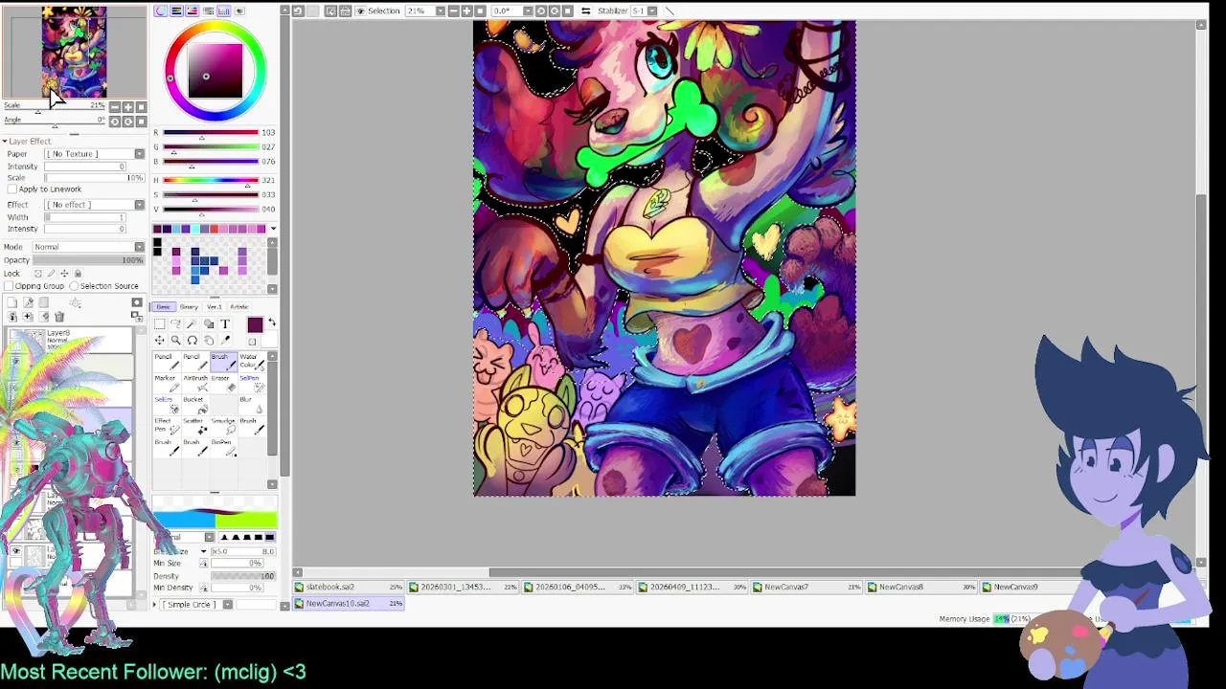Reset navigator scale button

click(x=141, y=107)
